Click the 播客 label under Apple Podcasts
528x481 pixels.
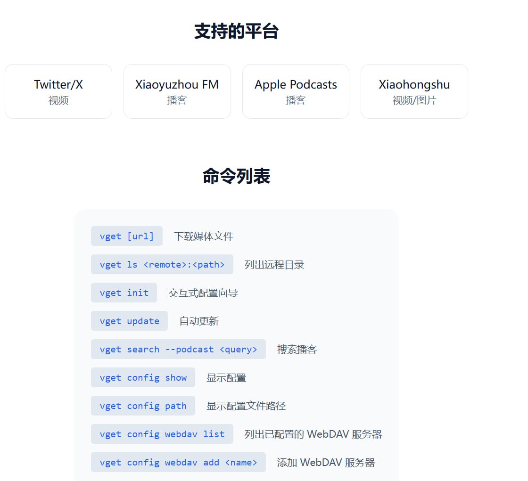pos(296,100)
